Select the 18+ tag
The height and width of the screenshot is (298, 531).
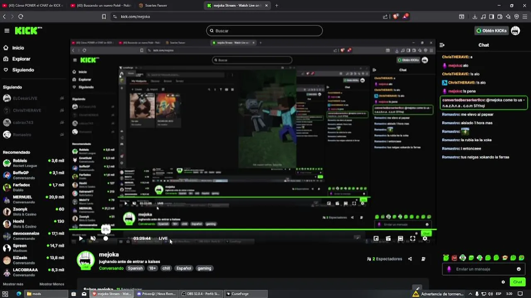pyautogui.click(x=152, y=268)
